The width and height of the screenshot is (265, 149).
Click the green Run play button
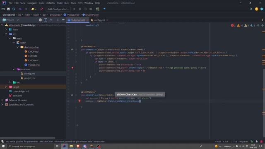(x=75, y=9)
